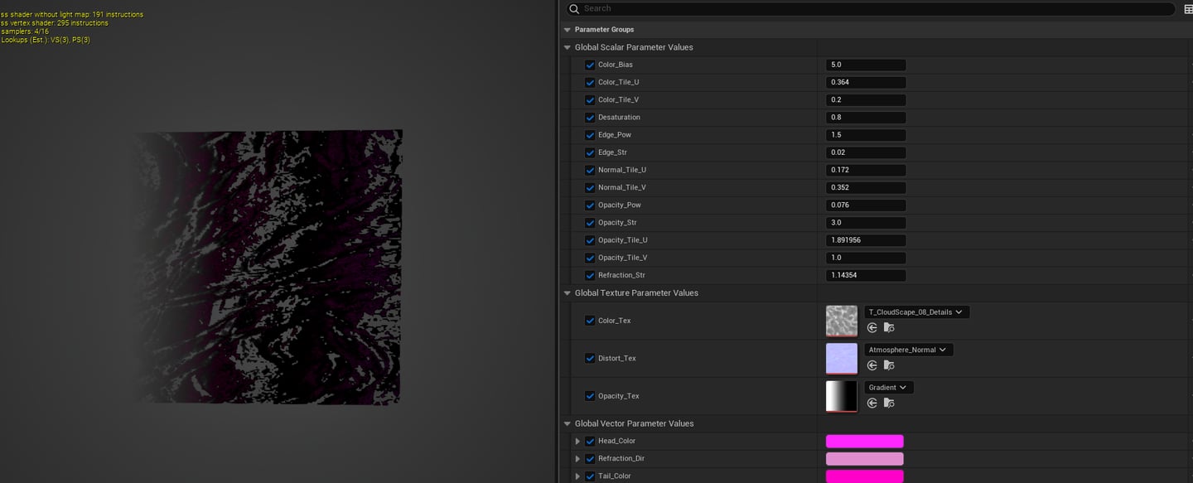Browse to Distort_Tex asset in Content Browser
Image resolution: width=1193 pixels, height=483 pixels.
point(889,365)
